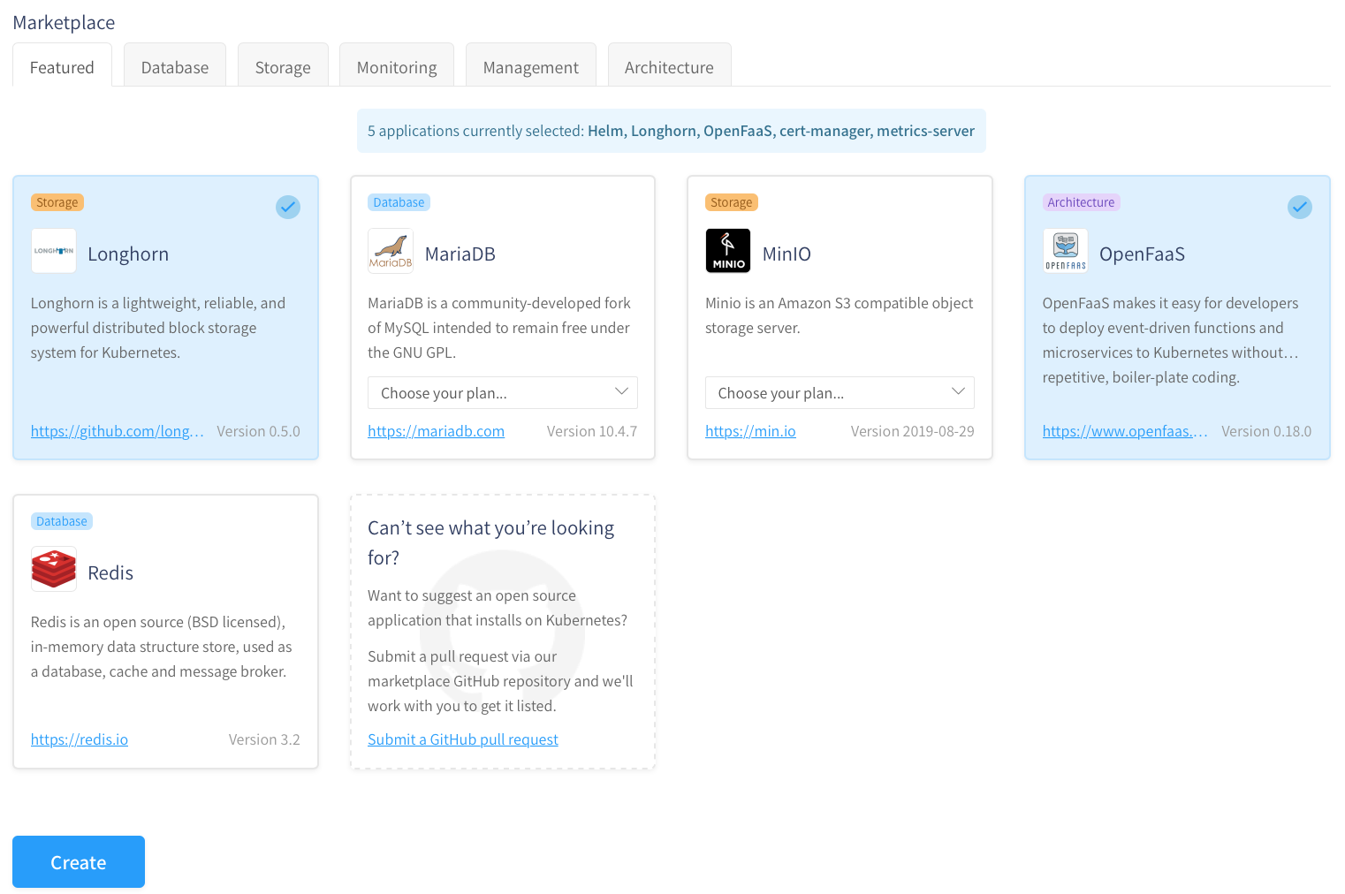The image size is (1345, 894).
Task: Select the Redis application card
Action: [165, 632]
